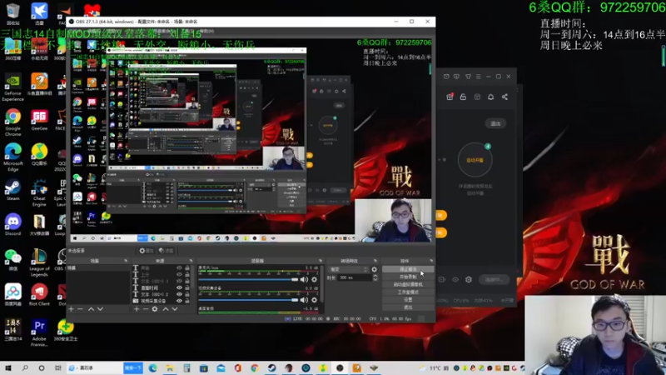
Task: Click the 自动开播 circle in streaming assistant
Action: pos(475,160)
